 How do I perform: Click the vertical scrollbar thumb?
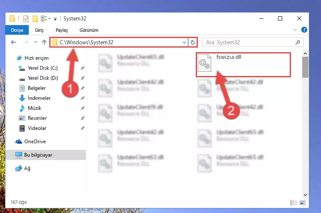pos(305,67)
